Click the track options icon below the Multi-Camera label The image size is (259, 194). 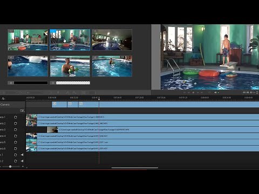pos(22,110)
